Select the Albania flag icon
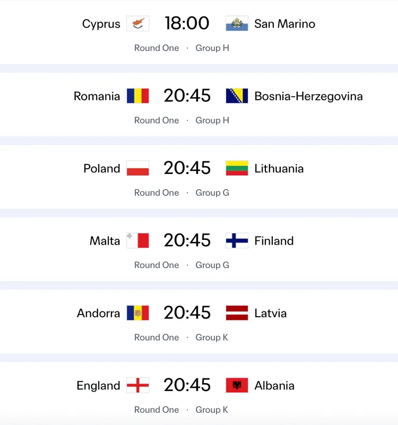 click(x=237, y=385)
